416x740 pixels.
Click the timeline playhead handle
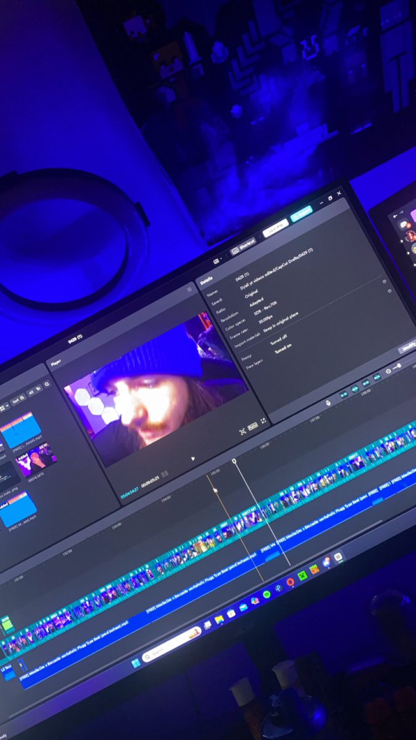pos(234,461)
